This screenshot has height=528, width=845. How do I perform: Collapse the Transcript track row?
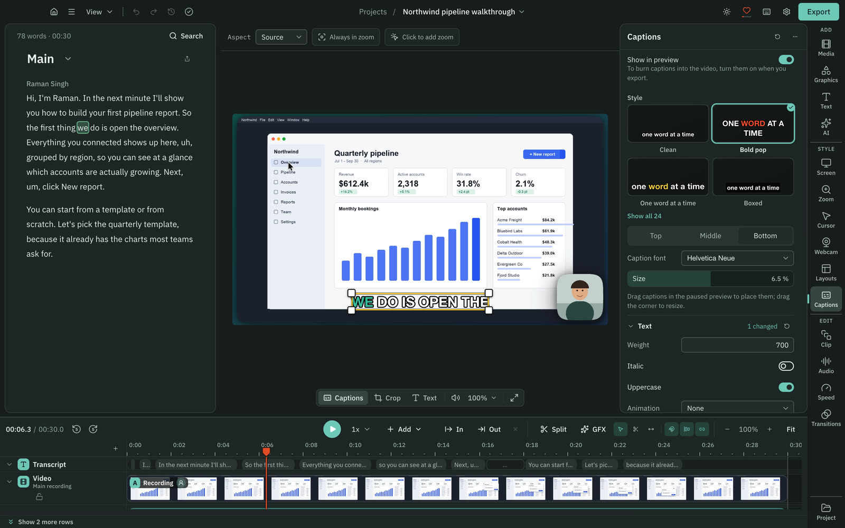pos(9,465)
